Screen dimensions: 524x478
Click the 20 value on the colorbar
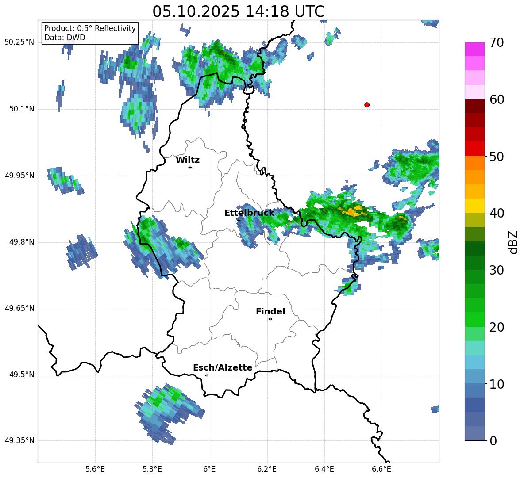click(x=497, y=327)
